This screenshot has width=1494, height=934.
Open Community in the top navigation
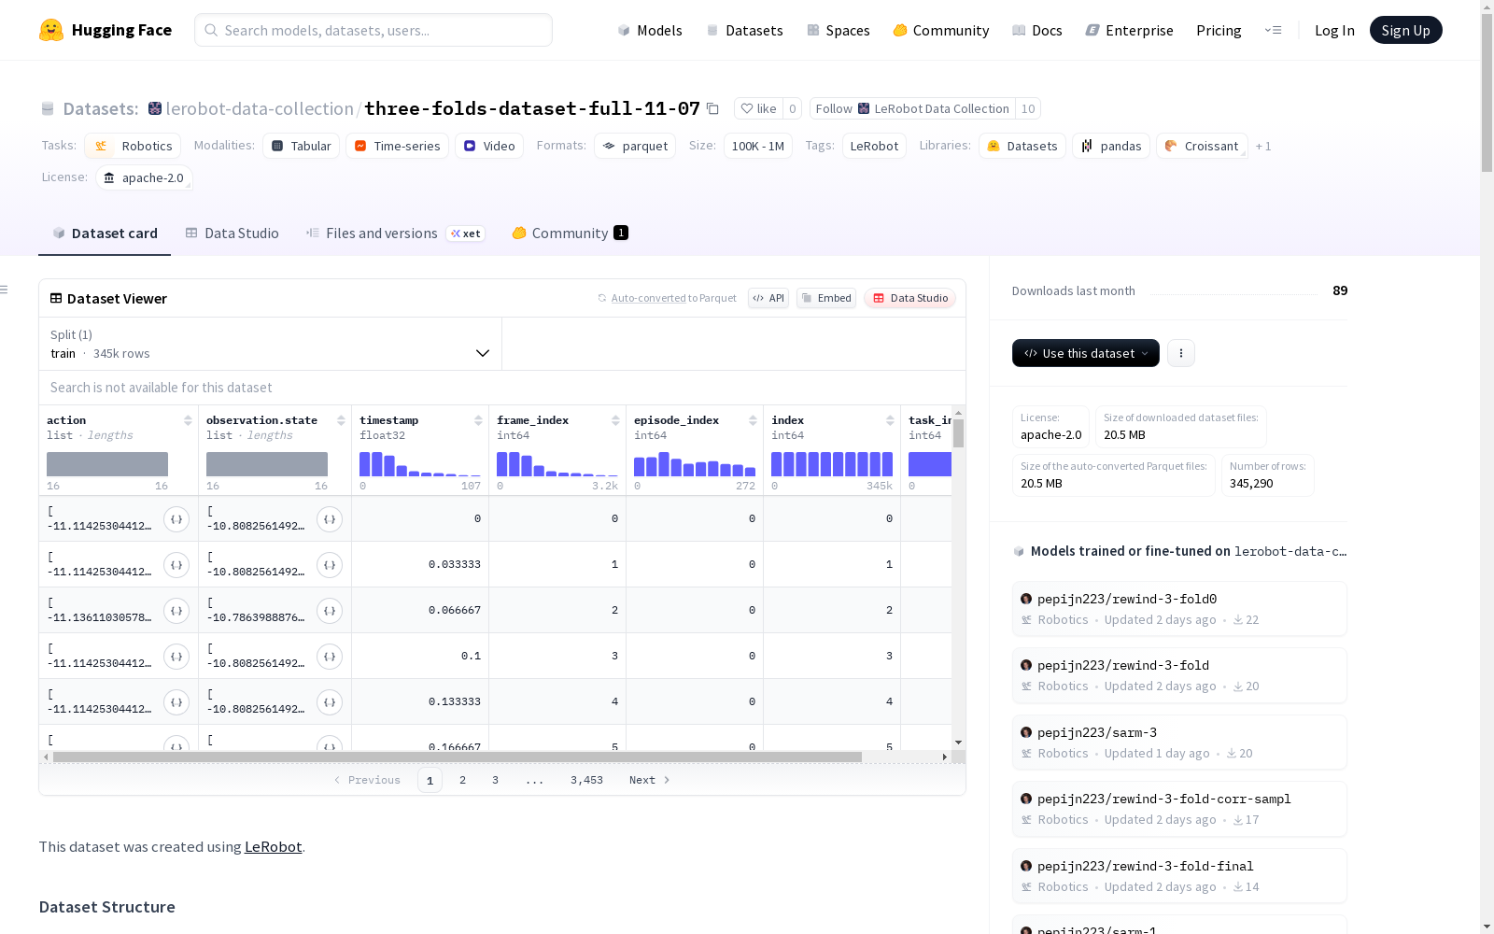click(941, 30)
